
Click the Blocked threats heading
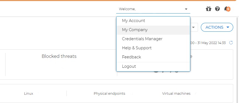pyautogui.click(x=59, y=56)
